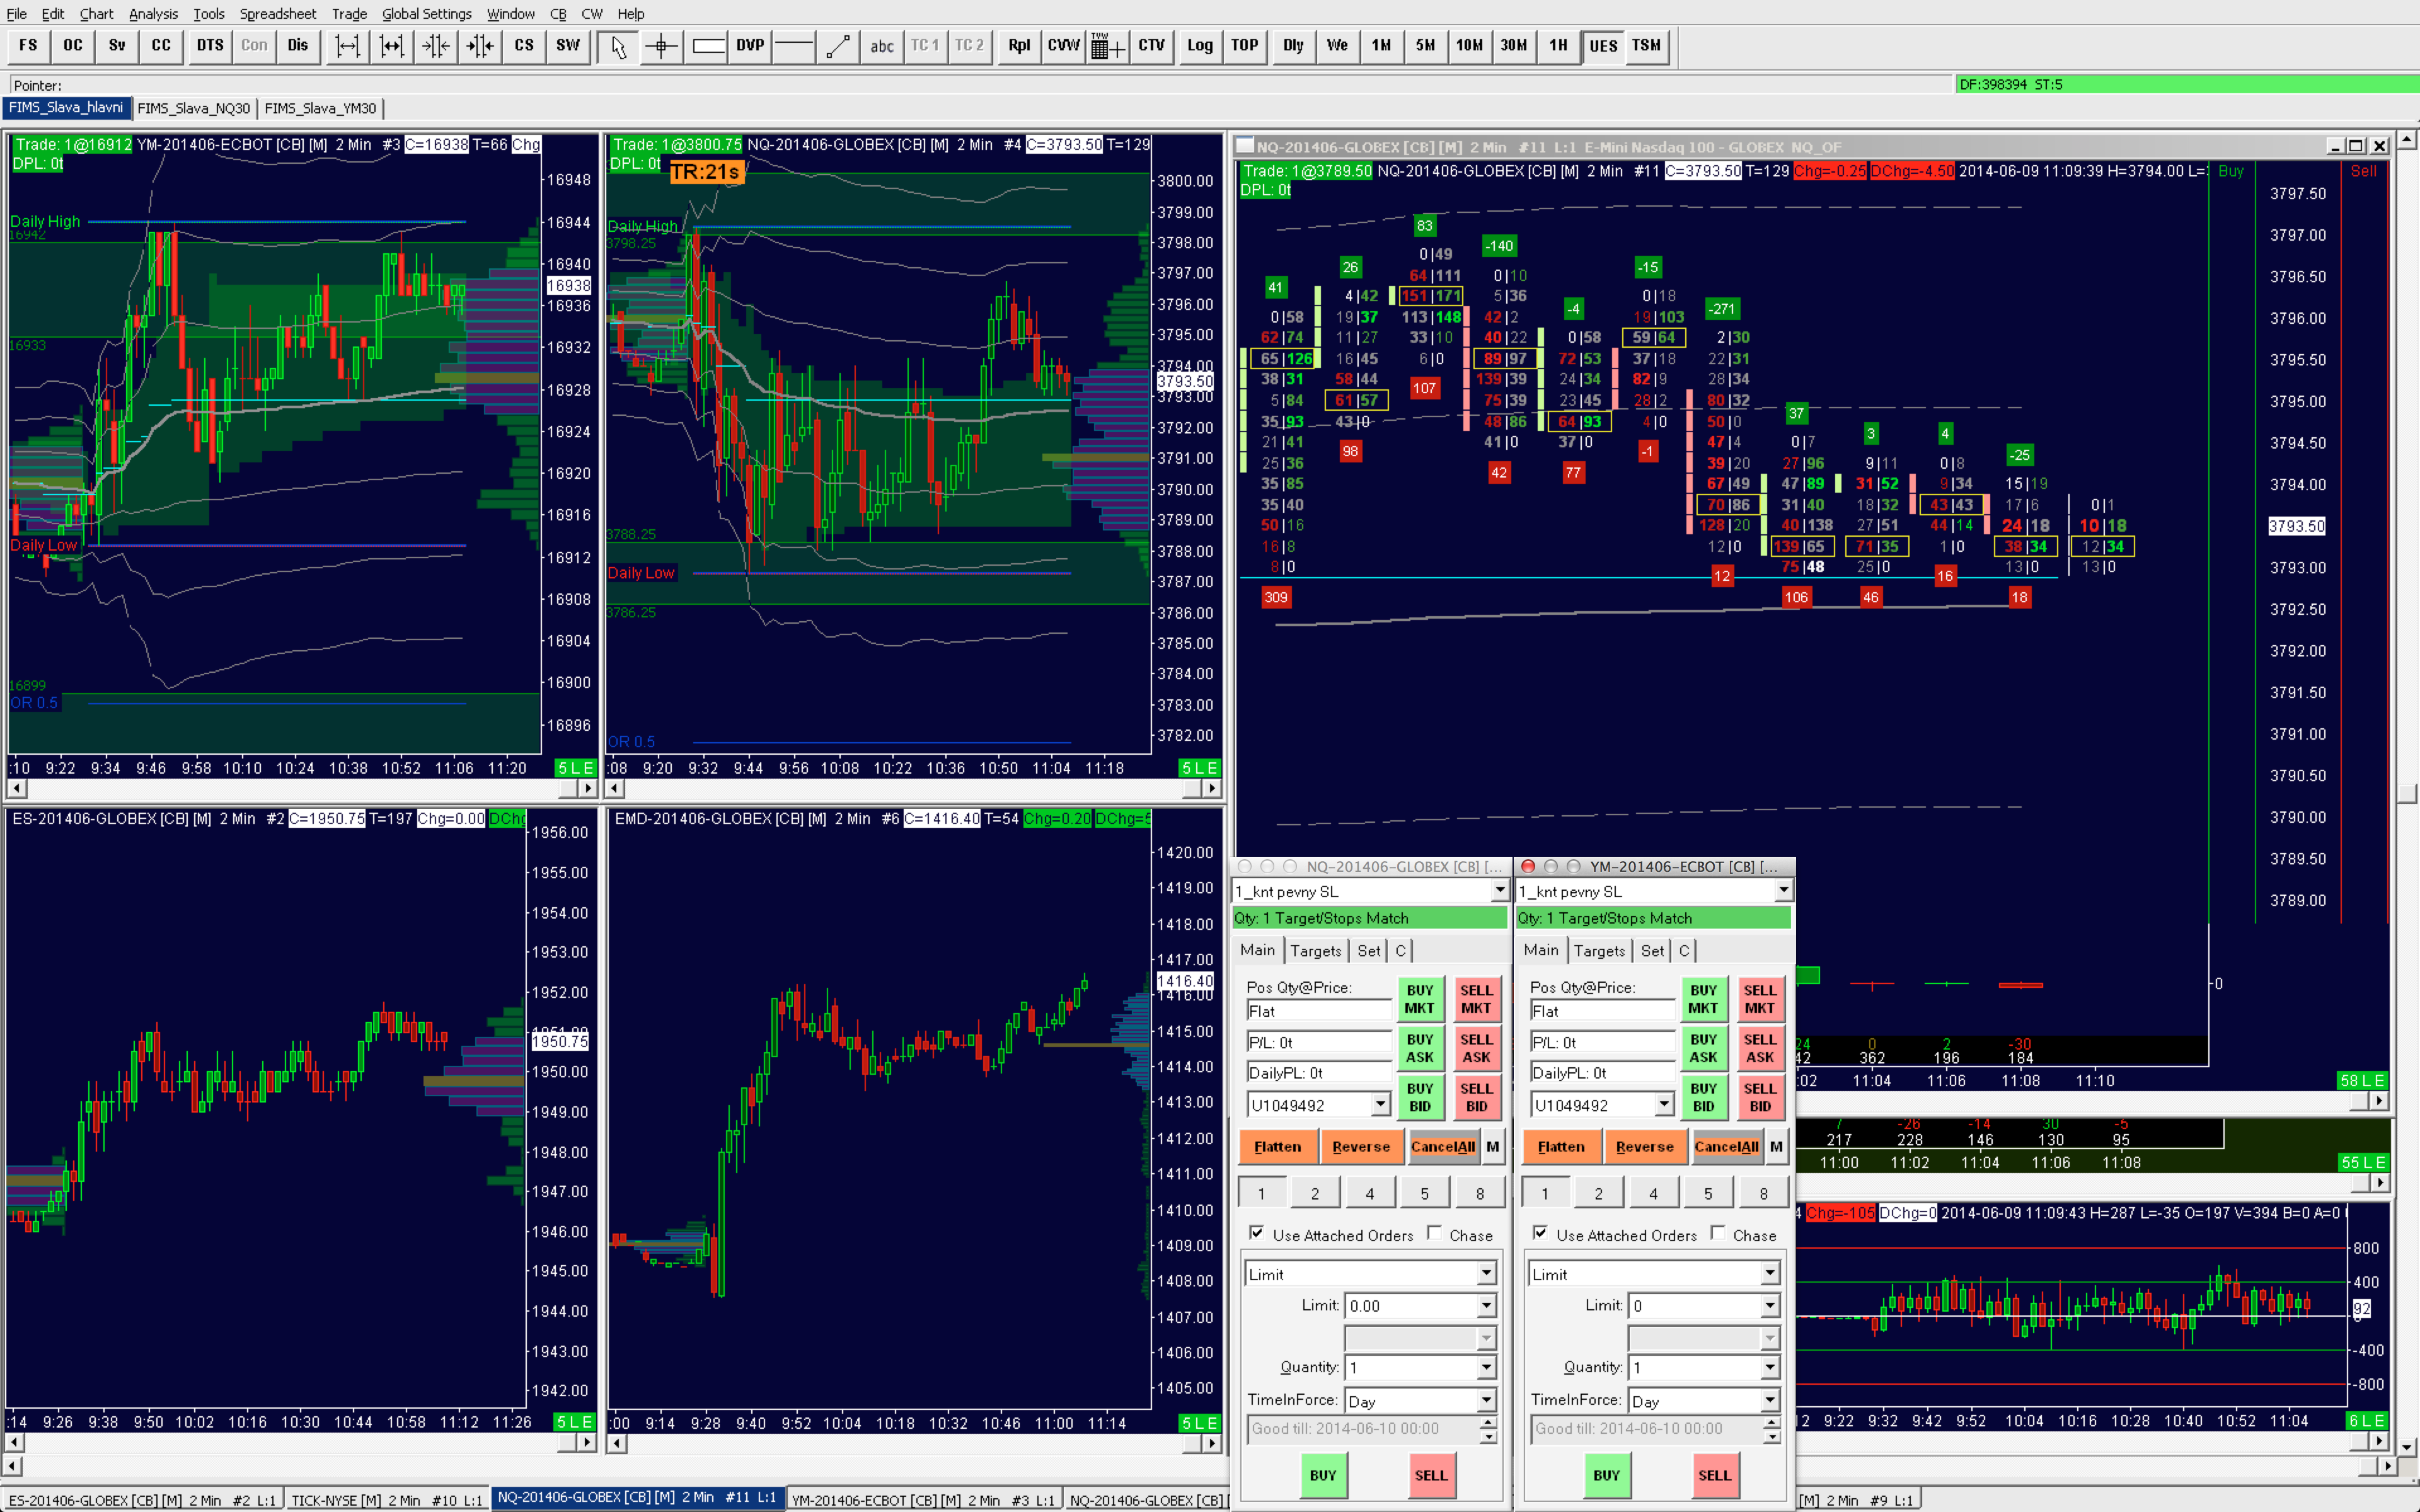2420x1512 pixels.
Task: Click the abc text tool
Action: tap(881, 46)
